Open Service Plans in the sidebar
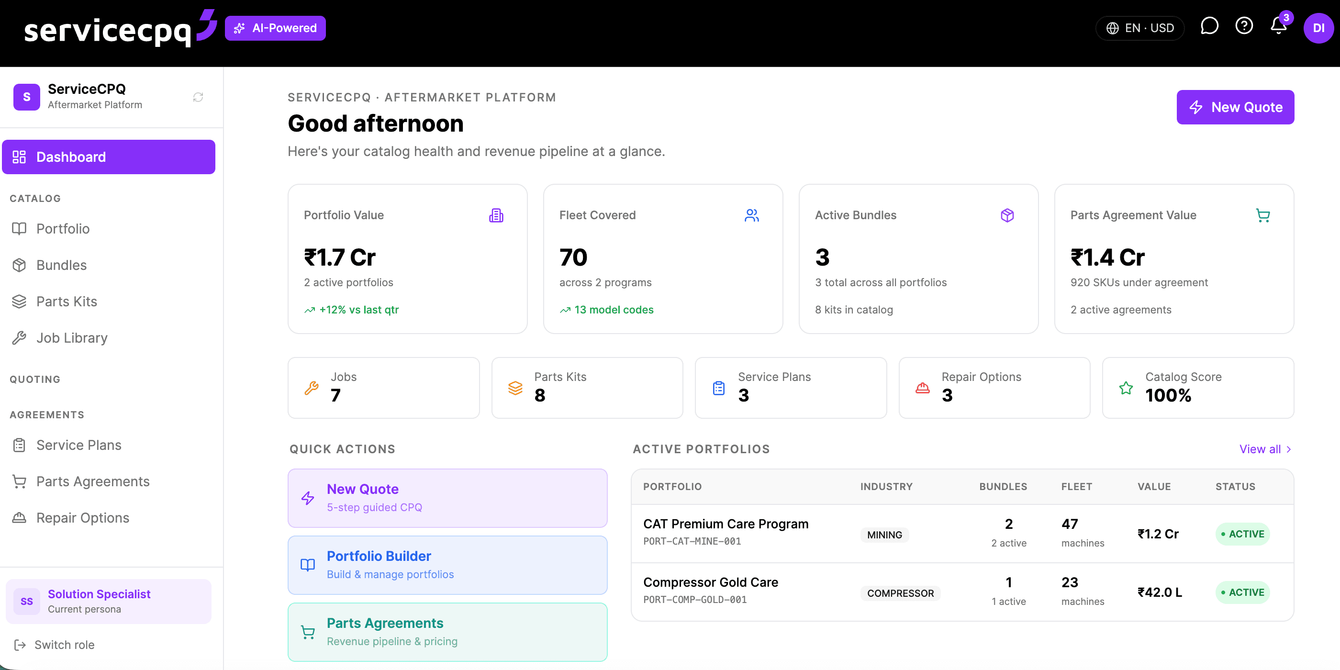Viewport: 1340px width, 670px height. click(x=108, y=445)
